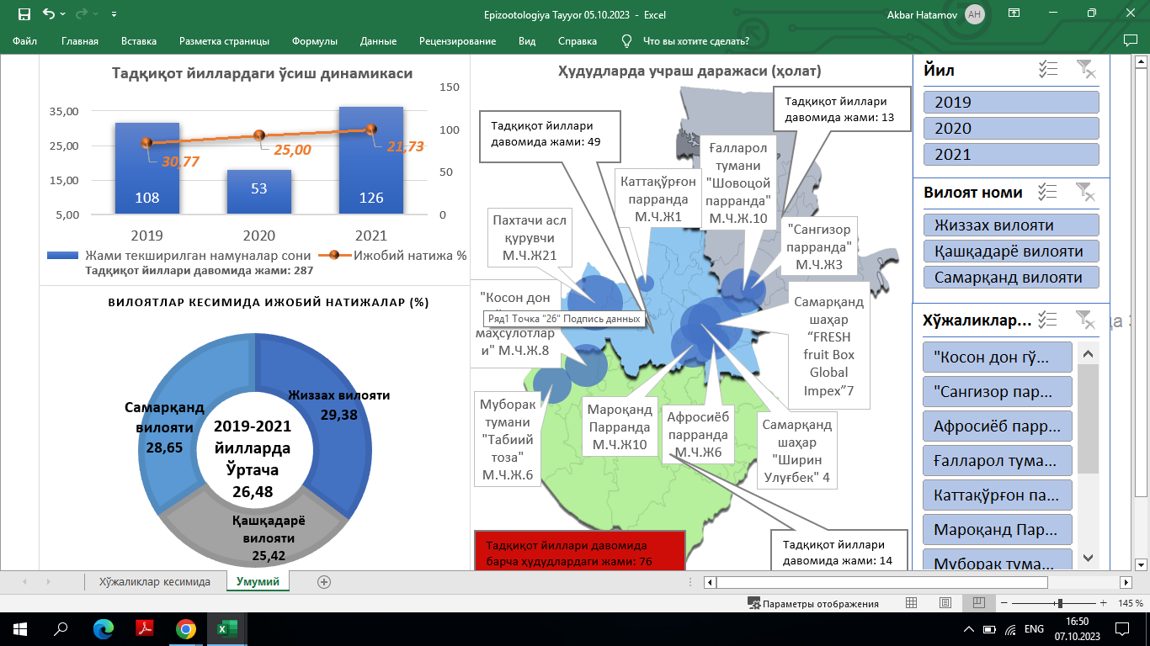Image resolution: width=1150 pixels, height=646 pixels.
Task: Choose the "Косон дон ғў..." slicer item
Action: tap(998, 357)
